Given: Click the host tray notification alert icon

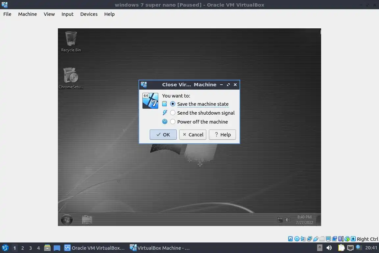Looking at the screenshot, I should click(359, 247).
